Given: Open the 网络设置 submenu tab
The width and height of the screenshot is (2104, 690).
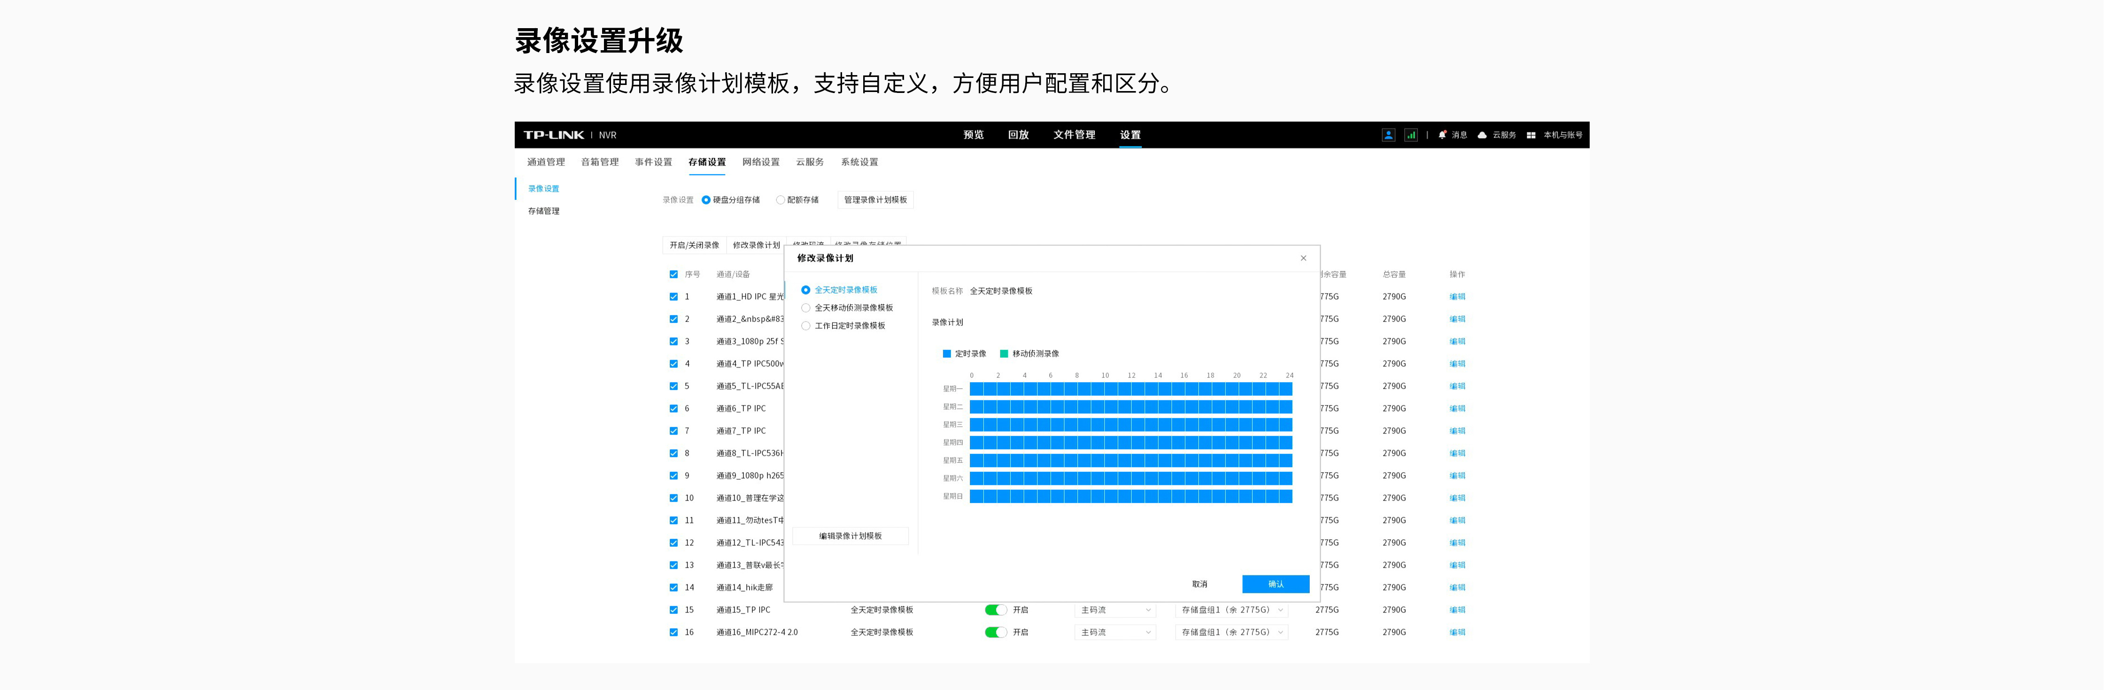Looking at the screenshot, I should tap(760, 161).
